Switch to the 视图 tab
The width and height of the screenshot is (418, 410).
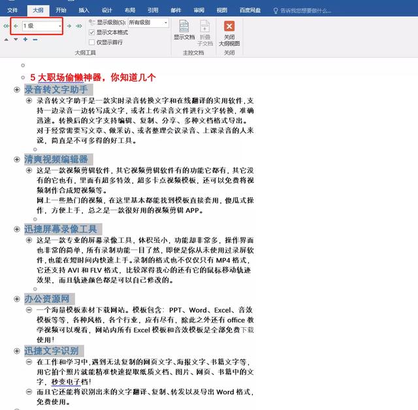tap(222, 10)
